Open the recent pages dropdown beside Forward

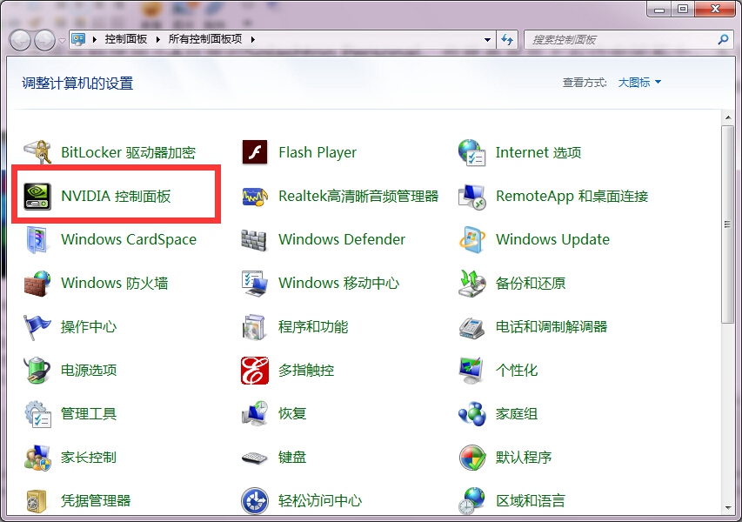pos(62,41)
